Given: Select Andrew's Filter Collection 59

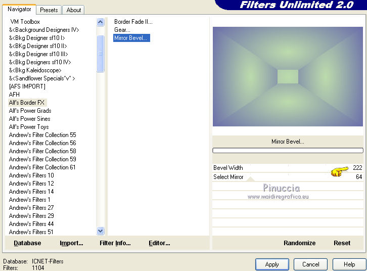Looking at the screenshot, I should [x=42, y=159].
